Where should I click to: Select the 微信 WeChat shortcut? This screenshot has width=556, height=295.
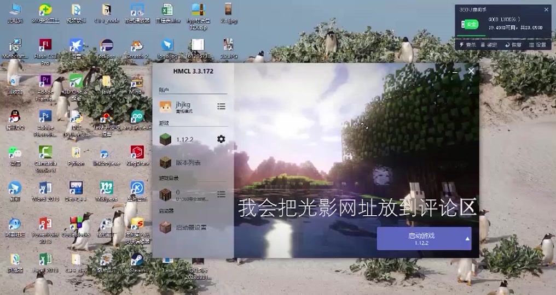pyautogui.click(x=15, y=156)
